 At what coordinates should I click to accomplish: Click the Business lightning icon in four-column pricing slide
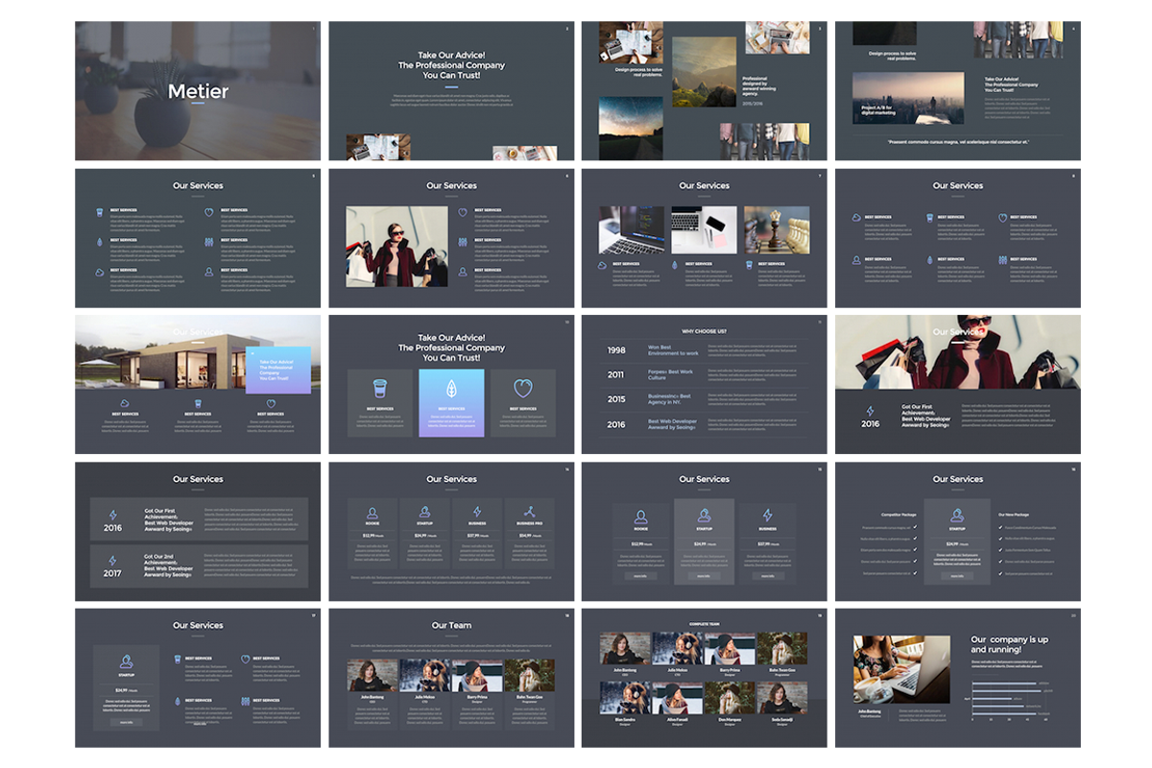[x=476, y=513]
